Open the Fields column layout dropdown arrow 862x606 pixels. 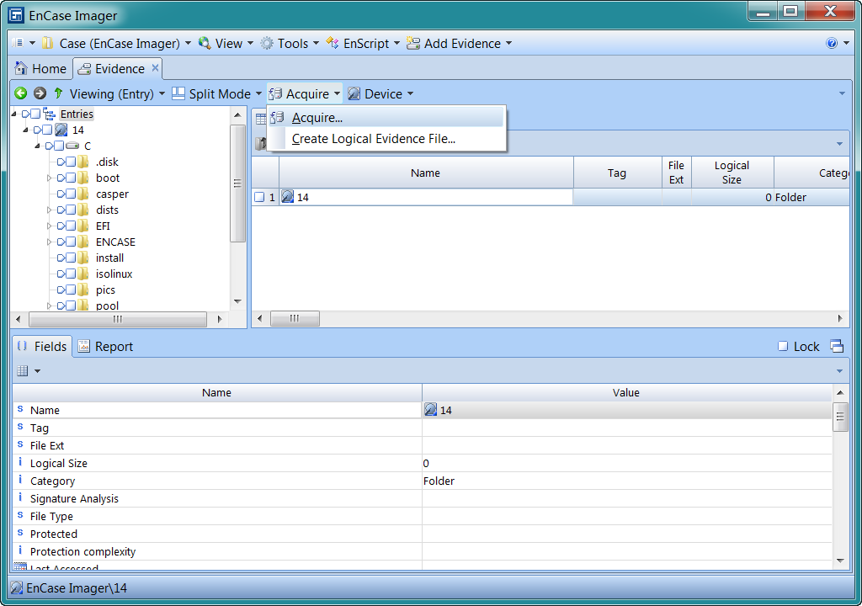[37, 371]
